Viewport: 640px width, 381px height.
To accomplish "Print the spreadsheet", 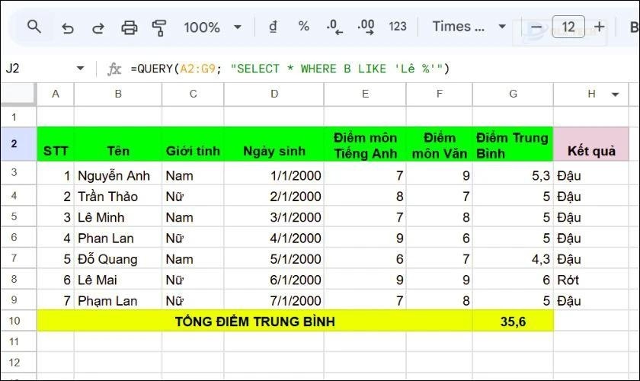I will [x=130, y=27].
